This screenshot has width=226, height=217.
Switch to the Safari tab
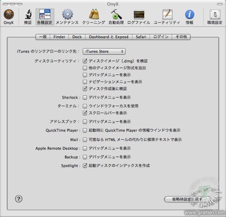tap(141, 37)
